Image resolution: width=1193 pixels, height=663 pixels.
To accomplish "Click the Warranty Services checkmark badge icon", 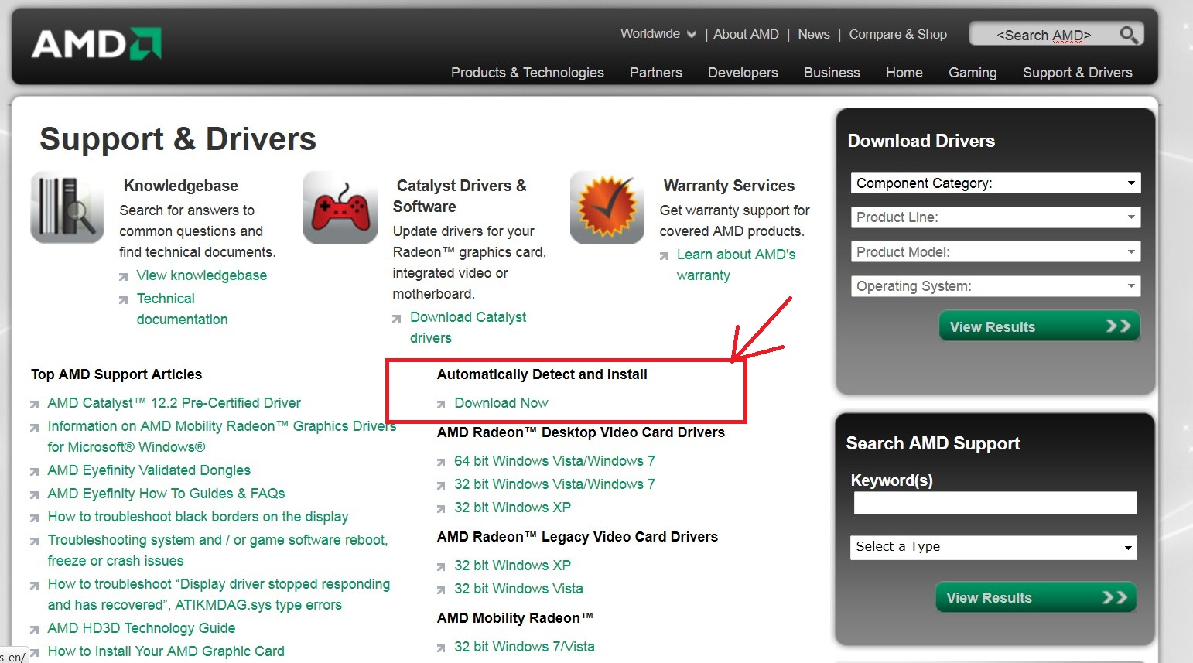I will tap(607, 207).
